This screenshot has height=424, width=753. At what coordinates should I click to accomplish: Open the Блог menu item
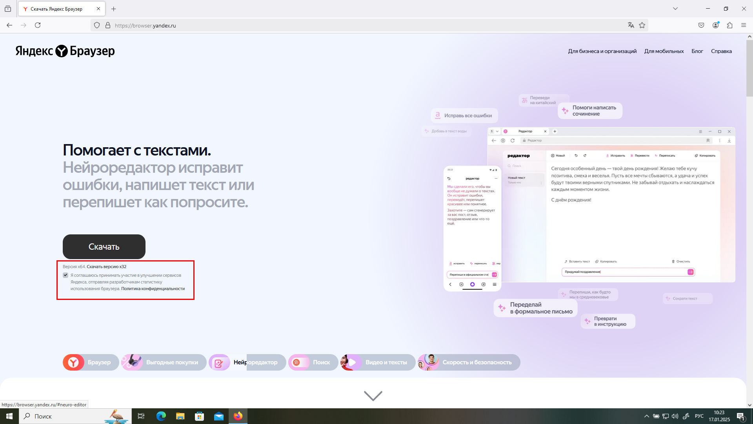pos(698,51)
